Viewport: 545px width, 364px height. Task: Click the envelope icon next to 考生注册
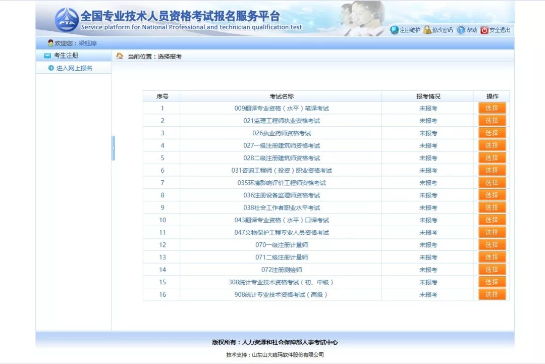pos(47,56)
